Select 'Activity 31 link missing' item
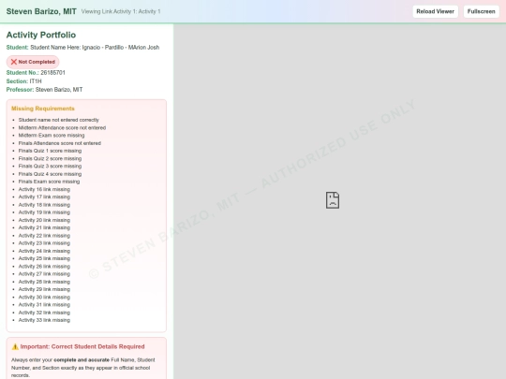This screenshot has height=379, width=506. [x=44, y=304]
